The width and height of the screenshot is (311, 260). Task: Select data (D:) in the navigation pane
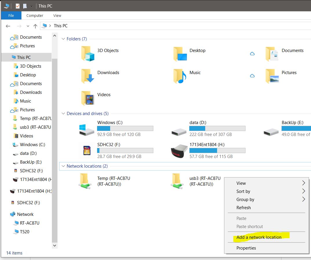(28, 153)
